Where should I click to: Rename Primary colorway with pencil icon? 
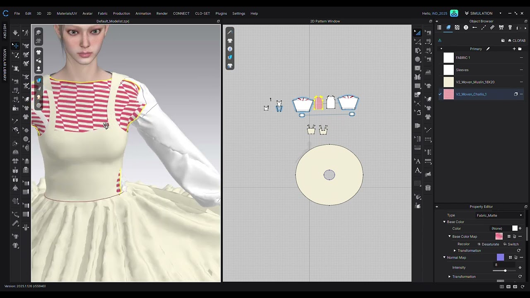click(x=488, y=49)
